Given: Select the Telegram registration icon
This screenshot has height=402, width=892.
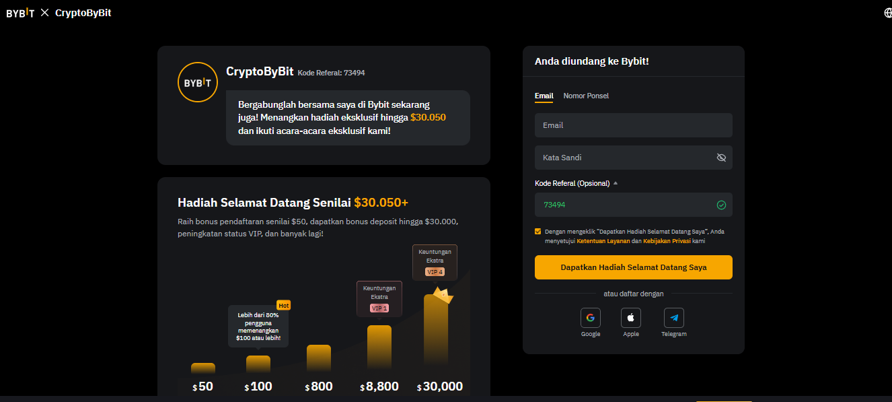Looking at the screenshot, I should [673, 317].
